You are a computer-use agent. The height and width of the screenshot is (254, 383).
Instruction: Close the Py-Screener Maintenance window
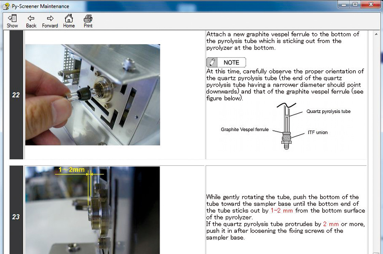coord(371,4)
